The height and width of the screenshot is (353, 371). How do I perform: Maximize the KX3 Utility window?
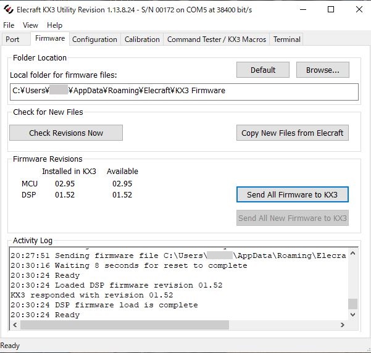(331, 9)
